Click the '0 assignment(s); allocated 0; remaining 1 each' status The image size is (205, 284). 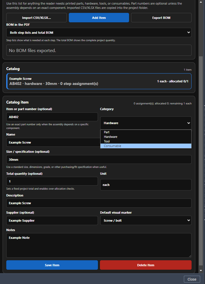(x=162, y=104)
